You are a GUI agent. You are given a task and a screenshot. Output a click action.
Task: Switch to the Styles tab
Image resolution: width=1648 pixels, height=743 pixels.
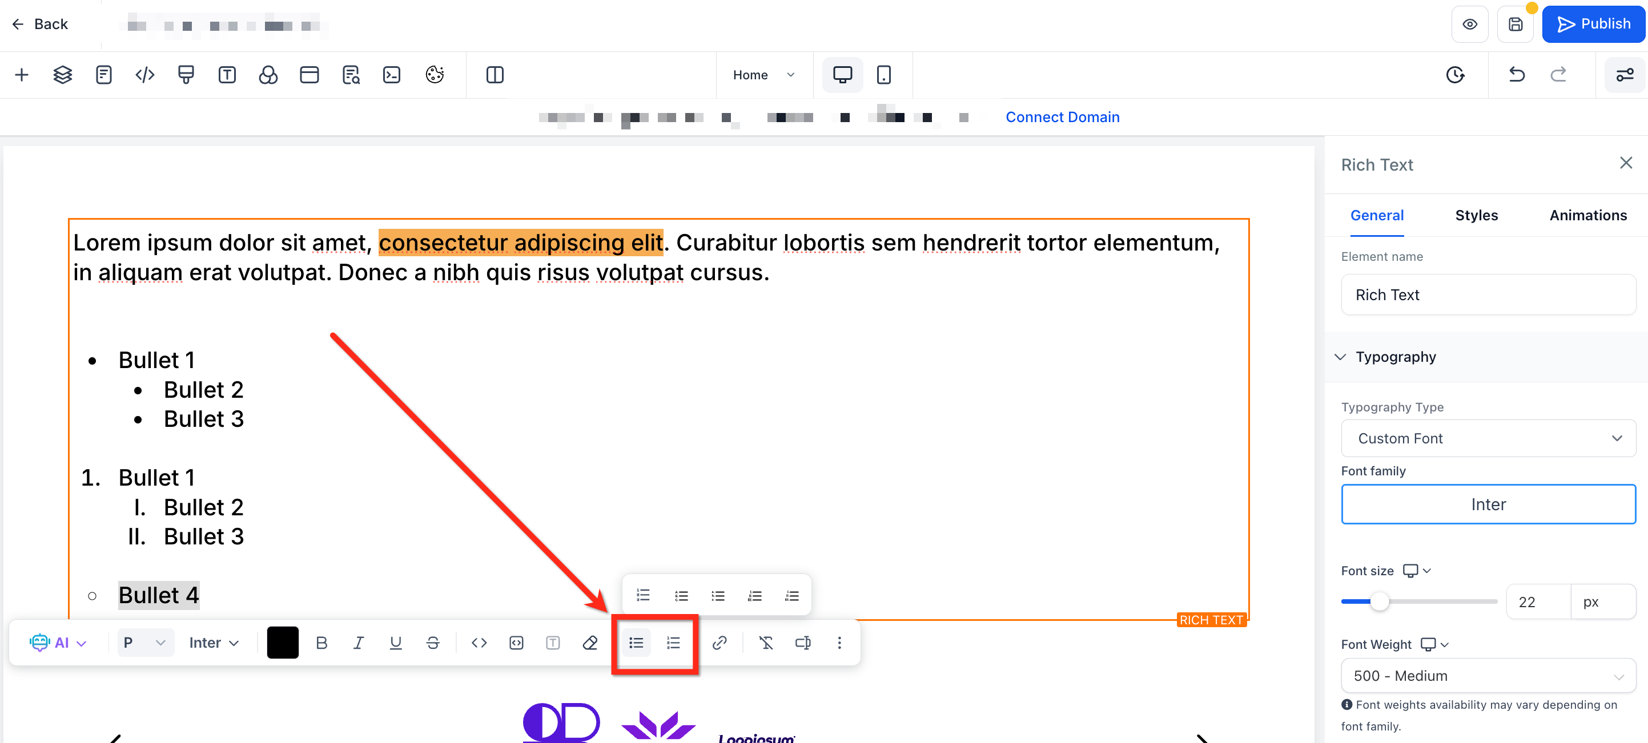[1476, 216]
